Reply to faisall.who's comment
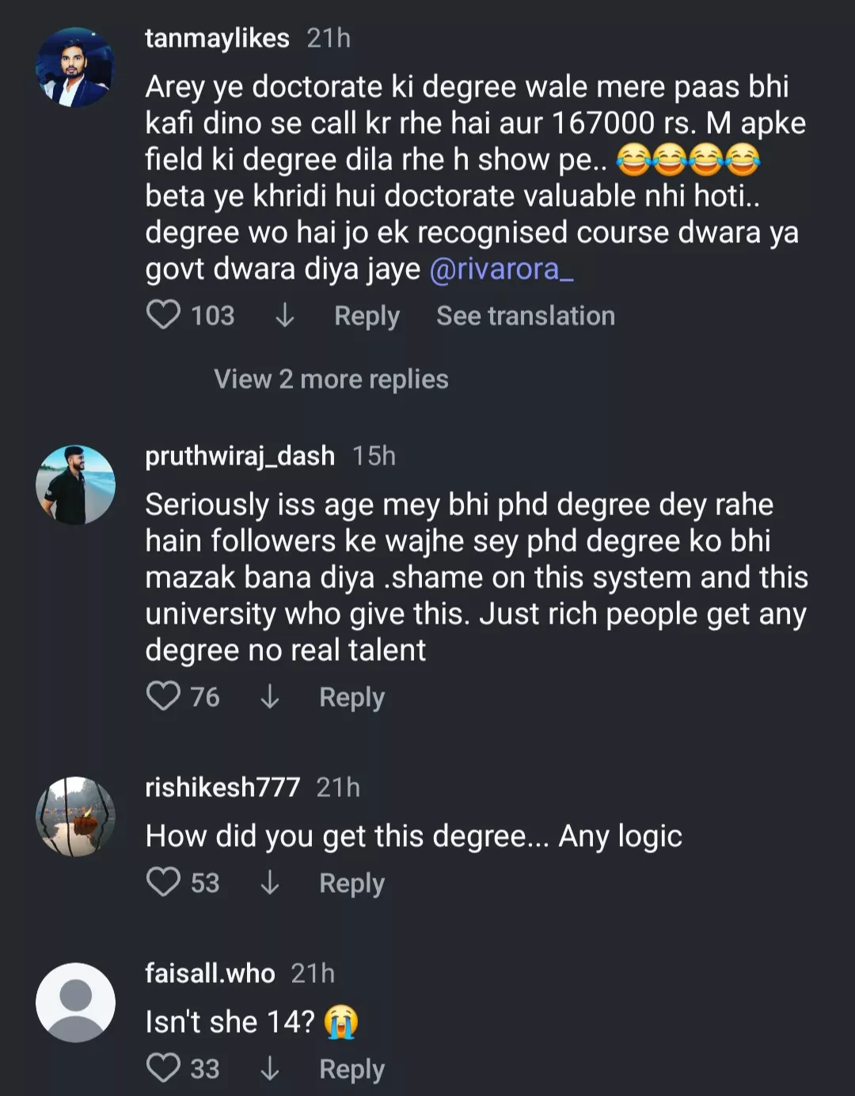Screen dimensions: 855x1096 coord(351,1069)
